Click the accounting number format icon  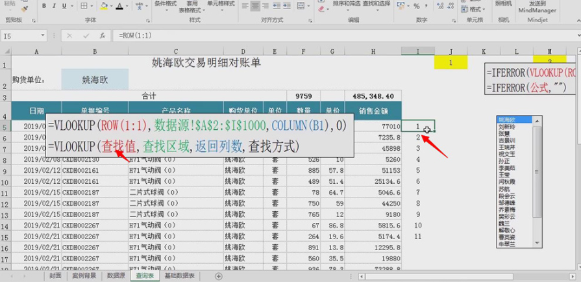pos(401,6)
